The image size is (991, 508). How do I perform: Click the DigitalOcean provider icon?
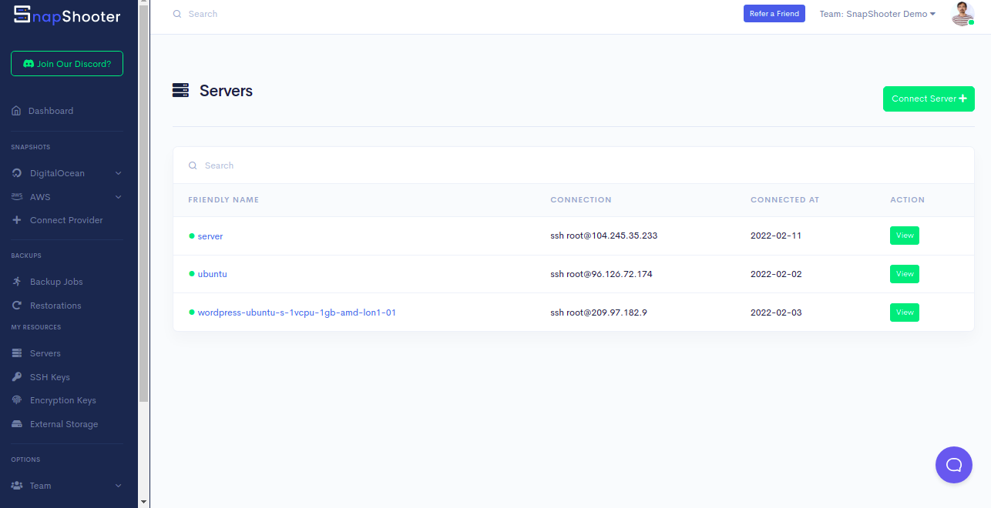pos(17,173)
